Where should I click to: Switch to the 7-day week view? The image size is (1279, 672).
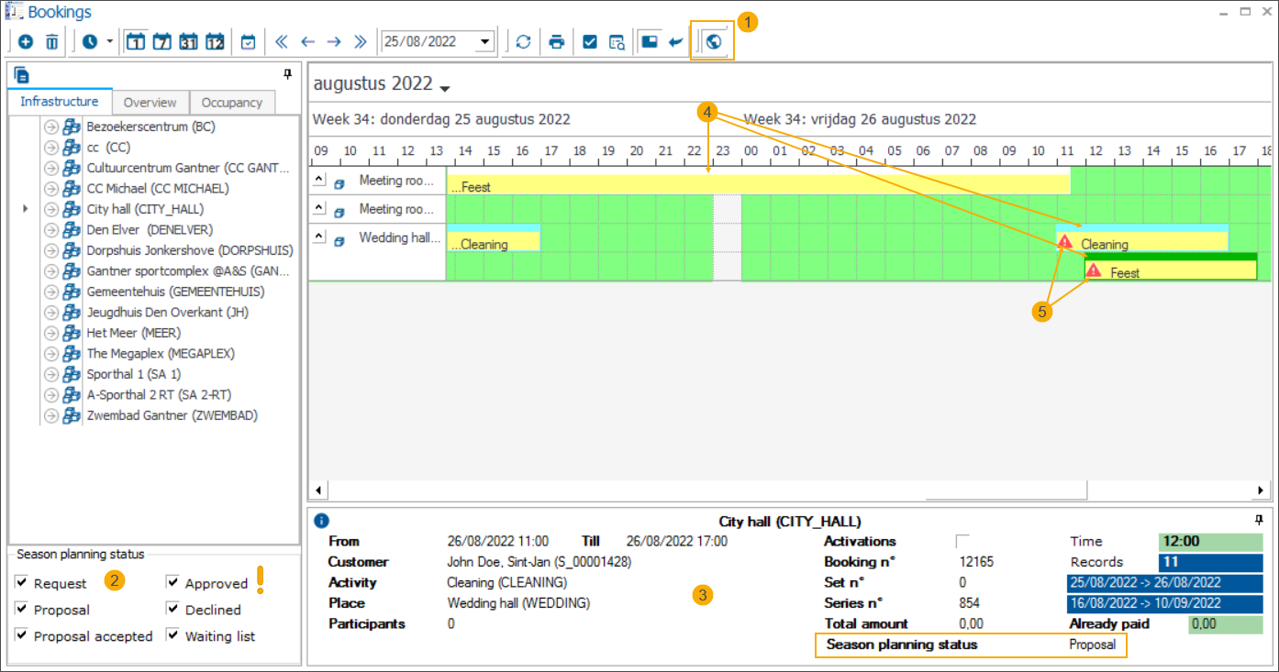[161, 42]
